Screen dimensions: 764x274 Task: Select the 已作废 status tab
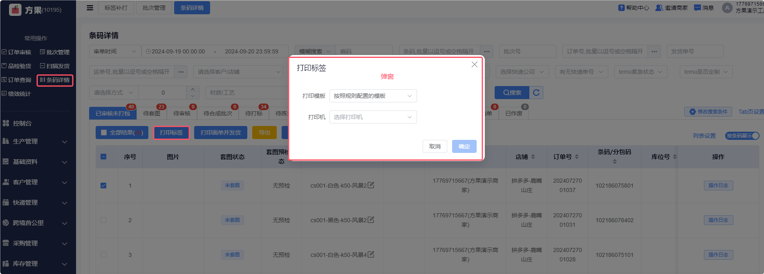point(514,113)
